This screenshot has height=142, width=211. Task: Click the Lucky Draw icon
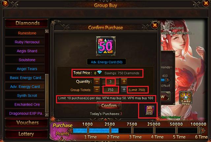click(186, 98)
